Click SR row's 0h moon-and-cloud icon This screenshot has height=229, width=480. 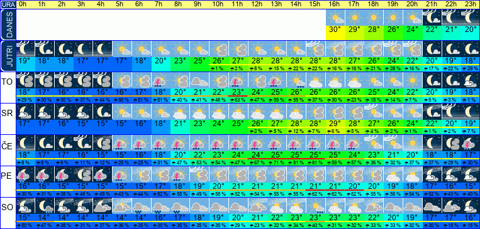[x=25, y=112]
